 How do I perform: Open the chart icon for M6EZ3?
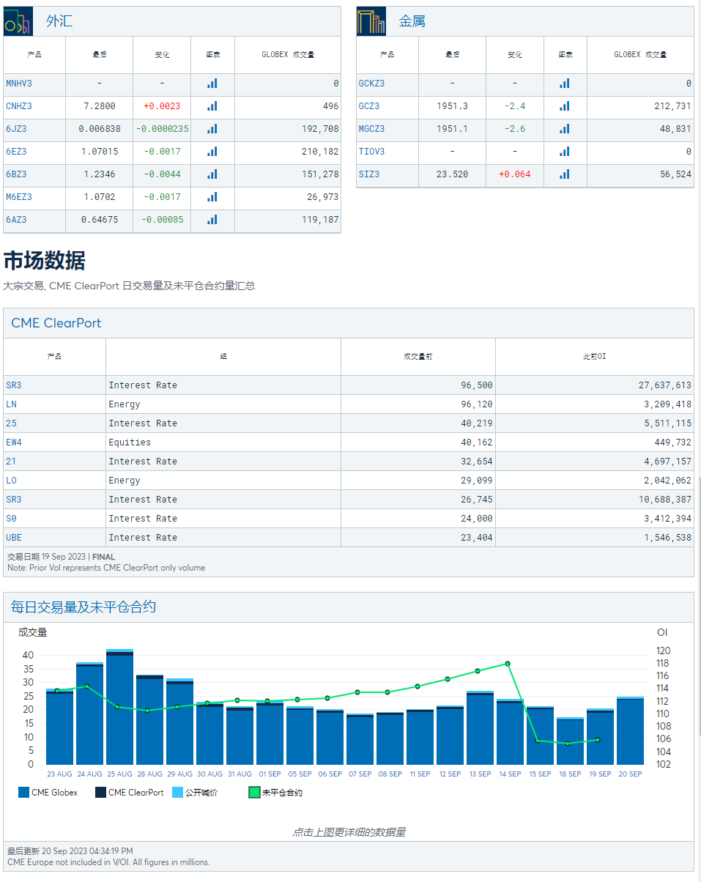coord(212,197)
